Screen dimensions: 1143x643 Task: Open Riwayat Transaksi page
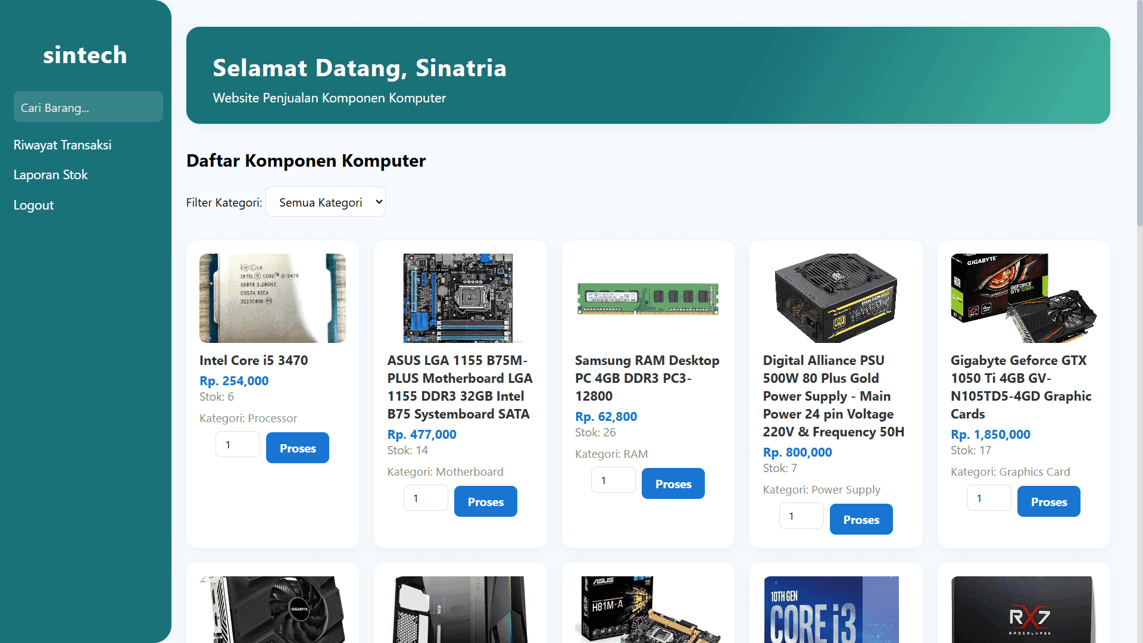[63, 145]
